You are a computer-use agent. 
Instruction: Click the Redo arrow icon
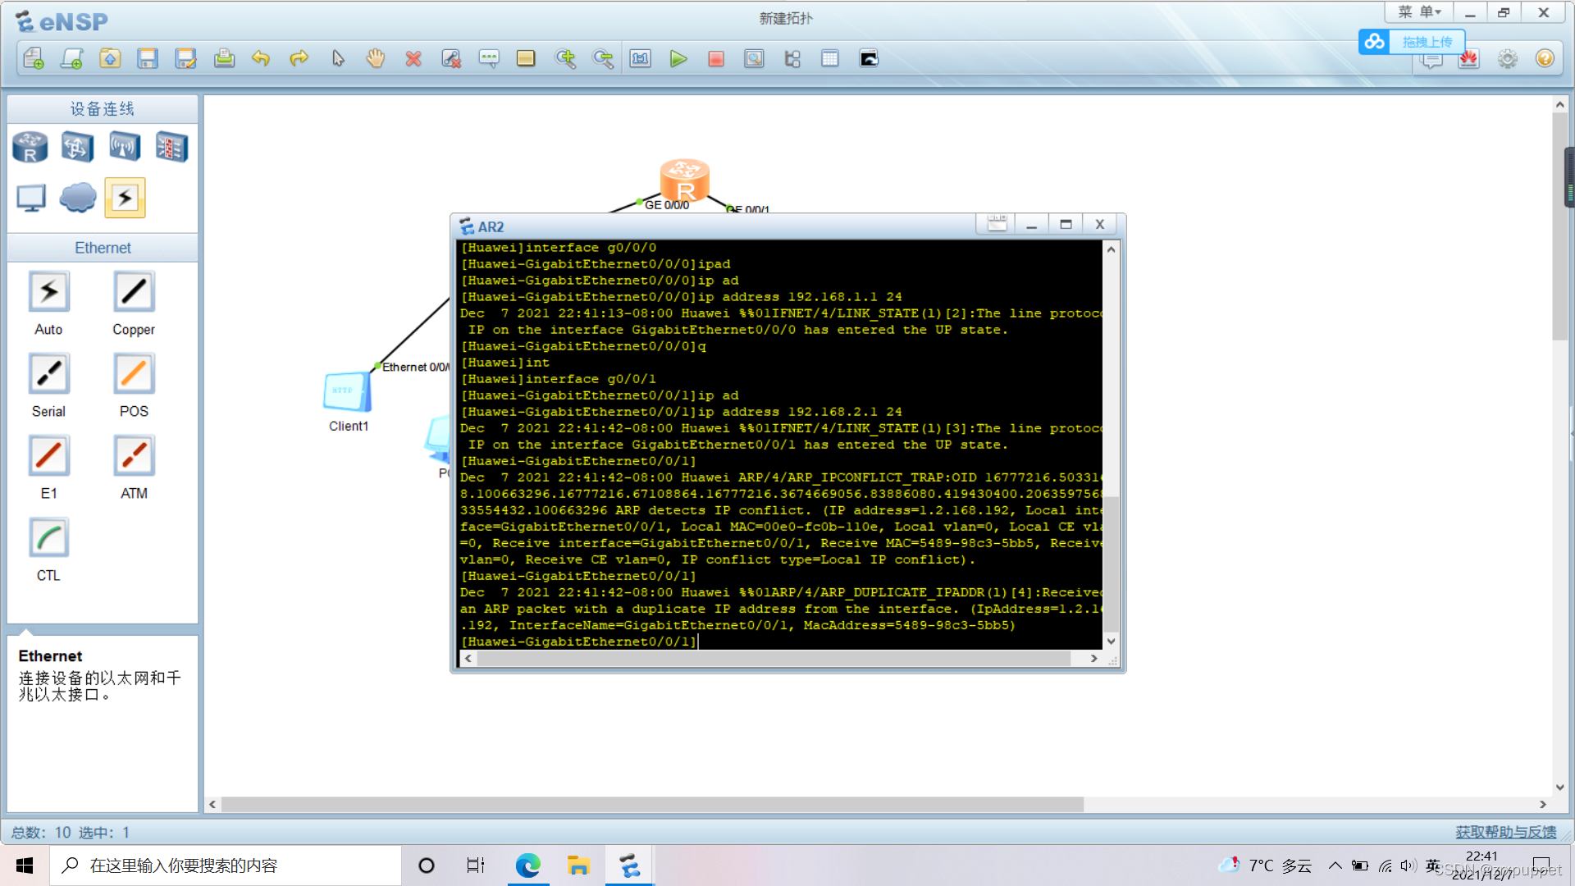pos(299,58)
